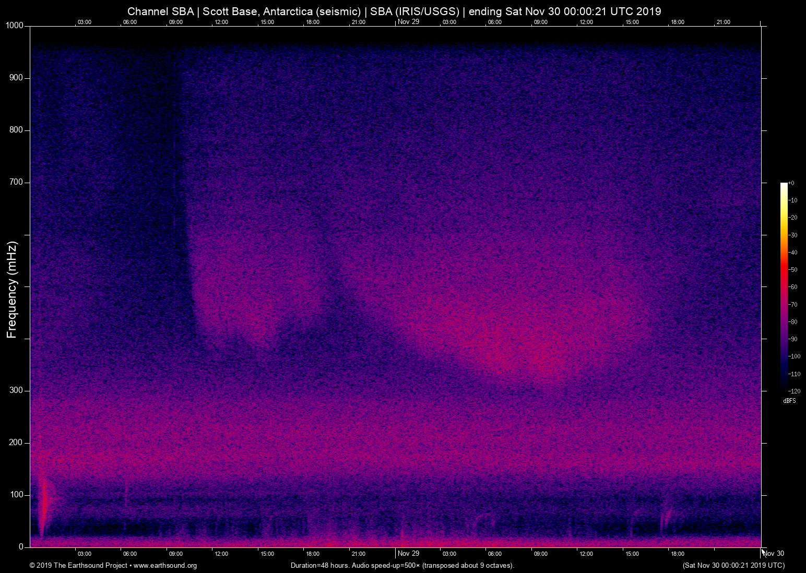Click the top-axis 21:00 label before Nov 29
Viewport: 806px width, 573px height.
point(358,22)
